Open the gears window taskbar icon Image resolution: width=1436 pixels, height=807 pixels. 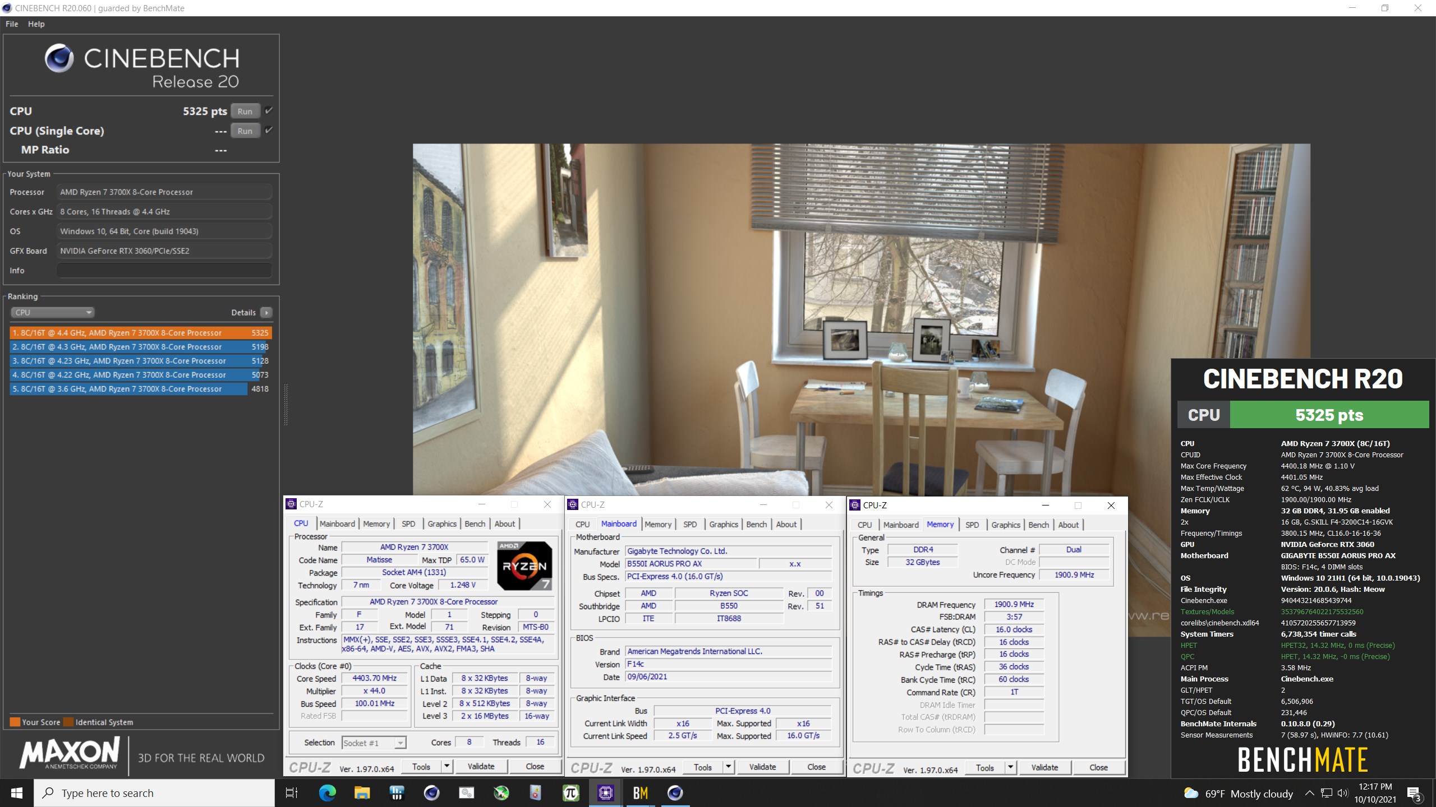coord(466,793)
